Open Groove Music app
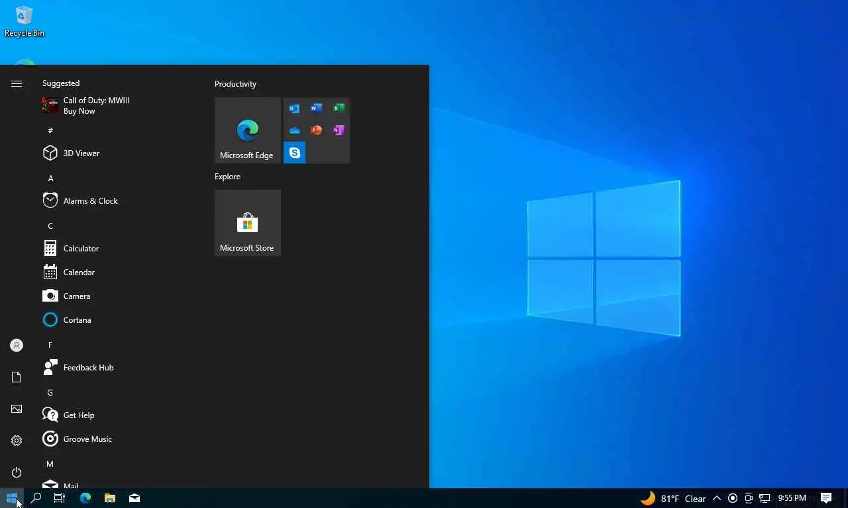 coord(118,439)
